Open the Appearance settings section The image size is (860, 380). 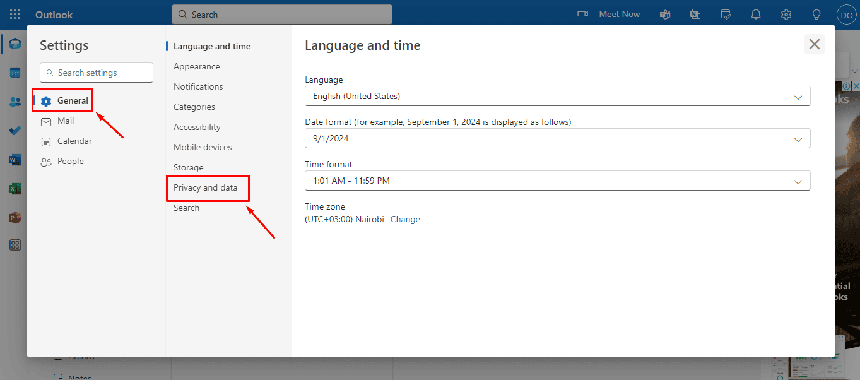197,66
